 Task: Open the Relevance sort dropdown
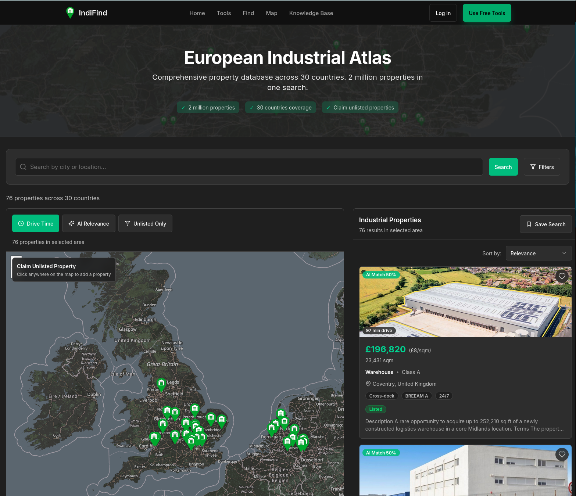[x=539, y=253]
